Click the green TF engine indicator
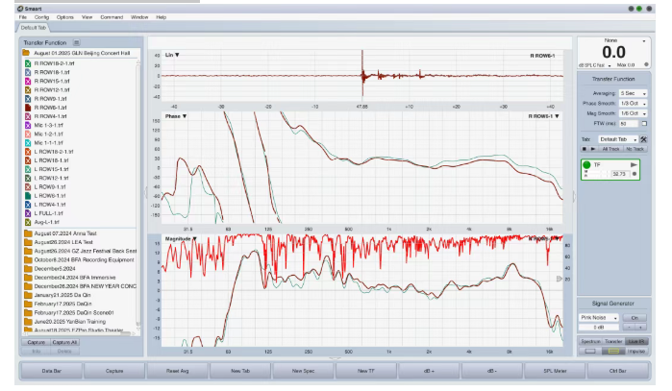Image resolution: width=672 pixels, height=391 pixels. click(587, 165)
